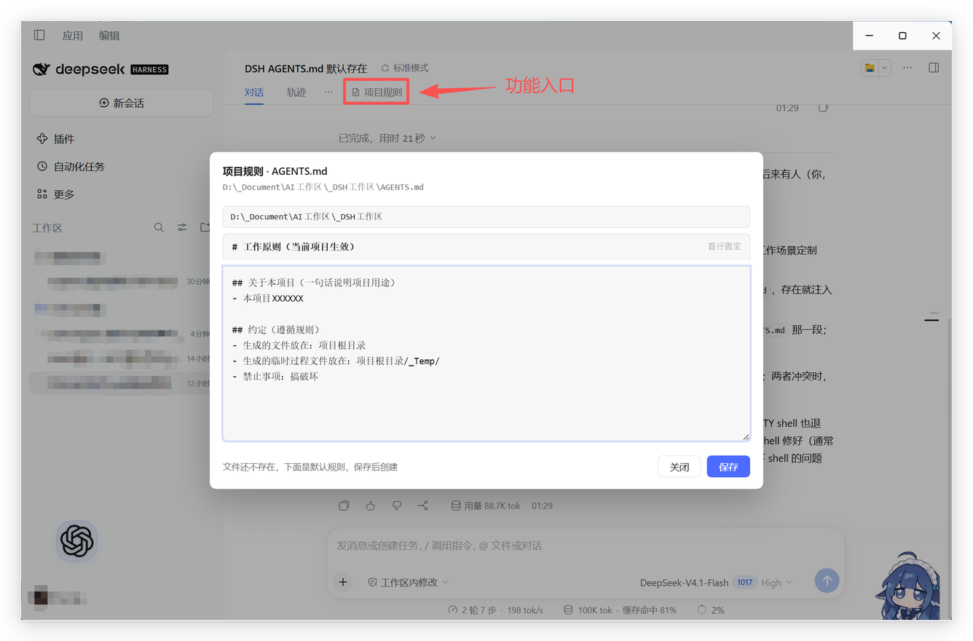Send message with the arrow button

(x=827, y=581)
